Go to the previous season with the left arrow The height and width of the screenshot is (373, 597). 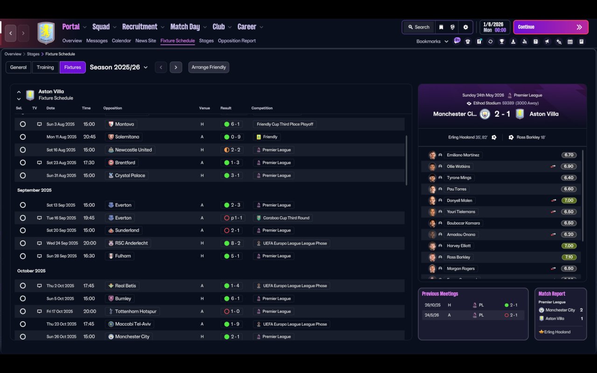point(161,67)
